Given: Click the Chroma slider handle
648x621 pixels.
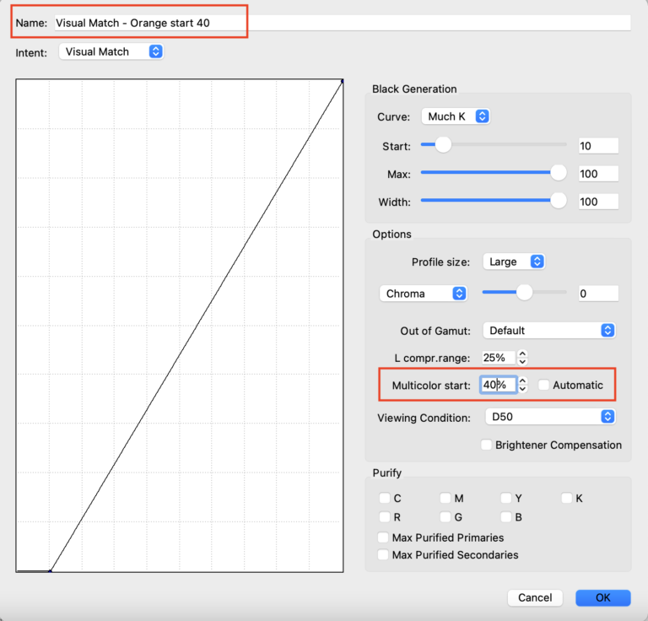Looking at the screenshot, I should click(525, 292).
